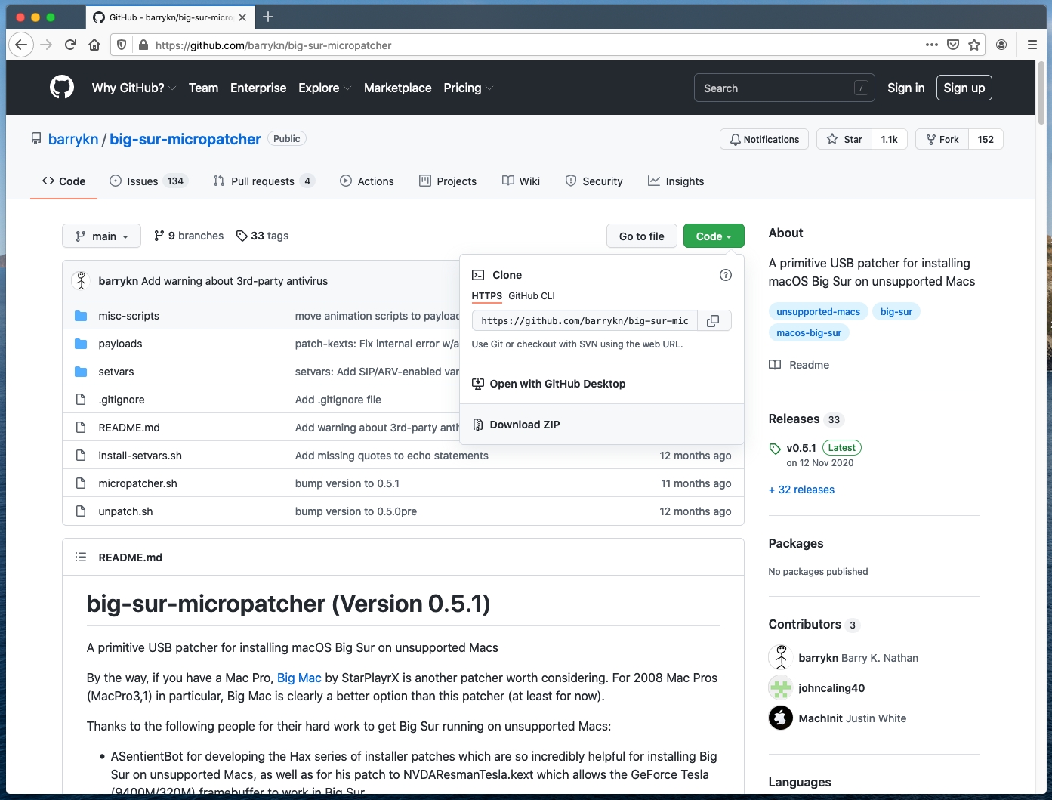Viewport: 1052px width, 800px height.
Task: Click the browser forward arrow
Action: [x=46, y=45]
